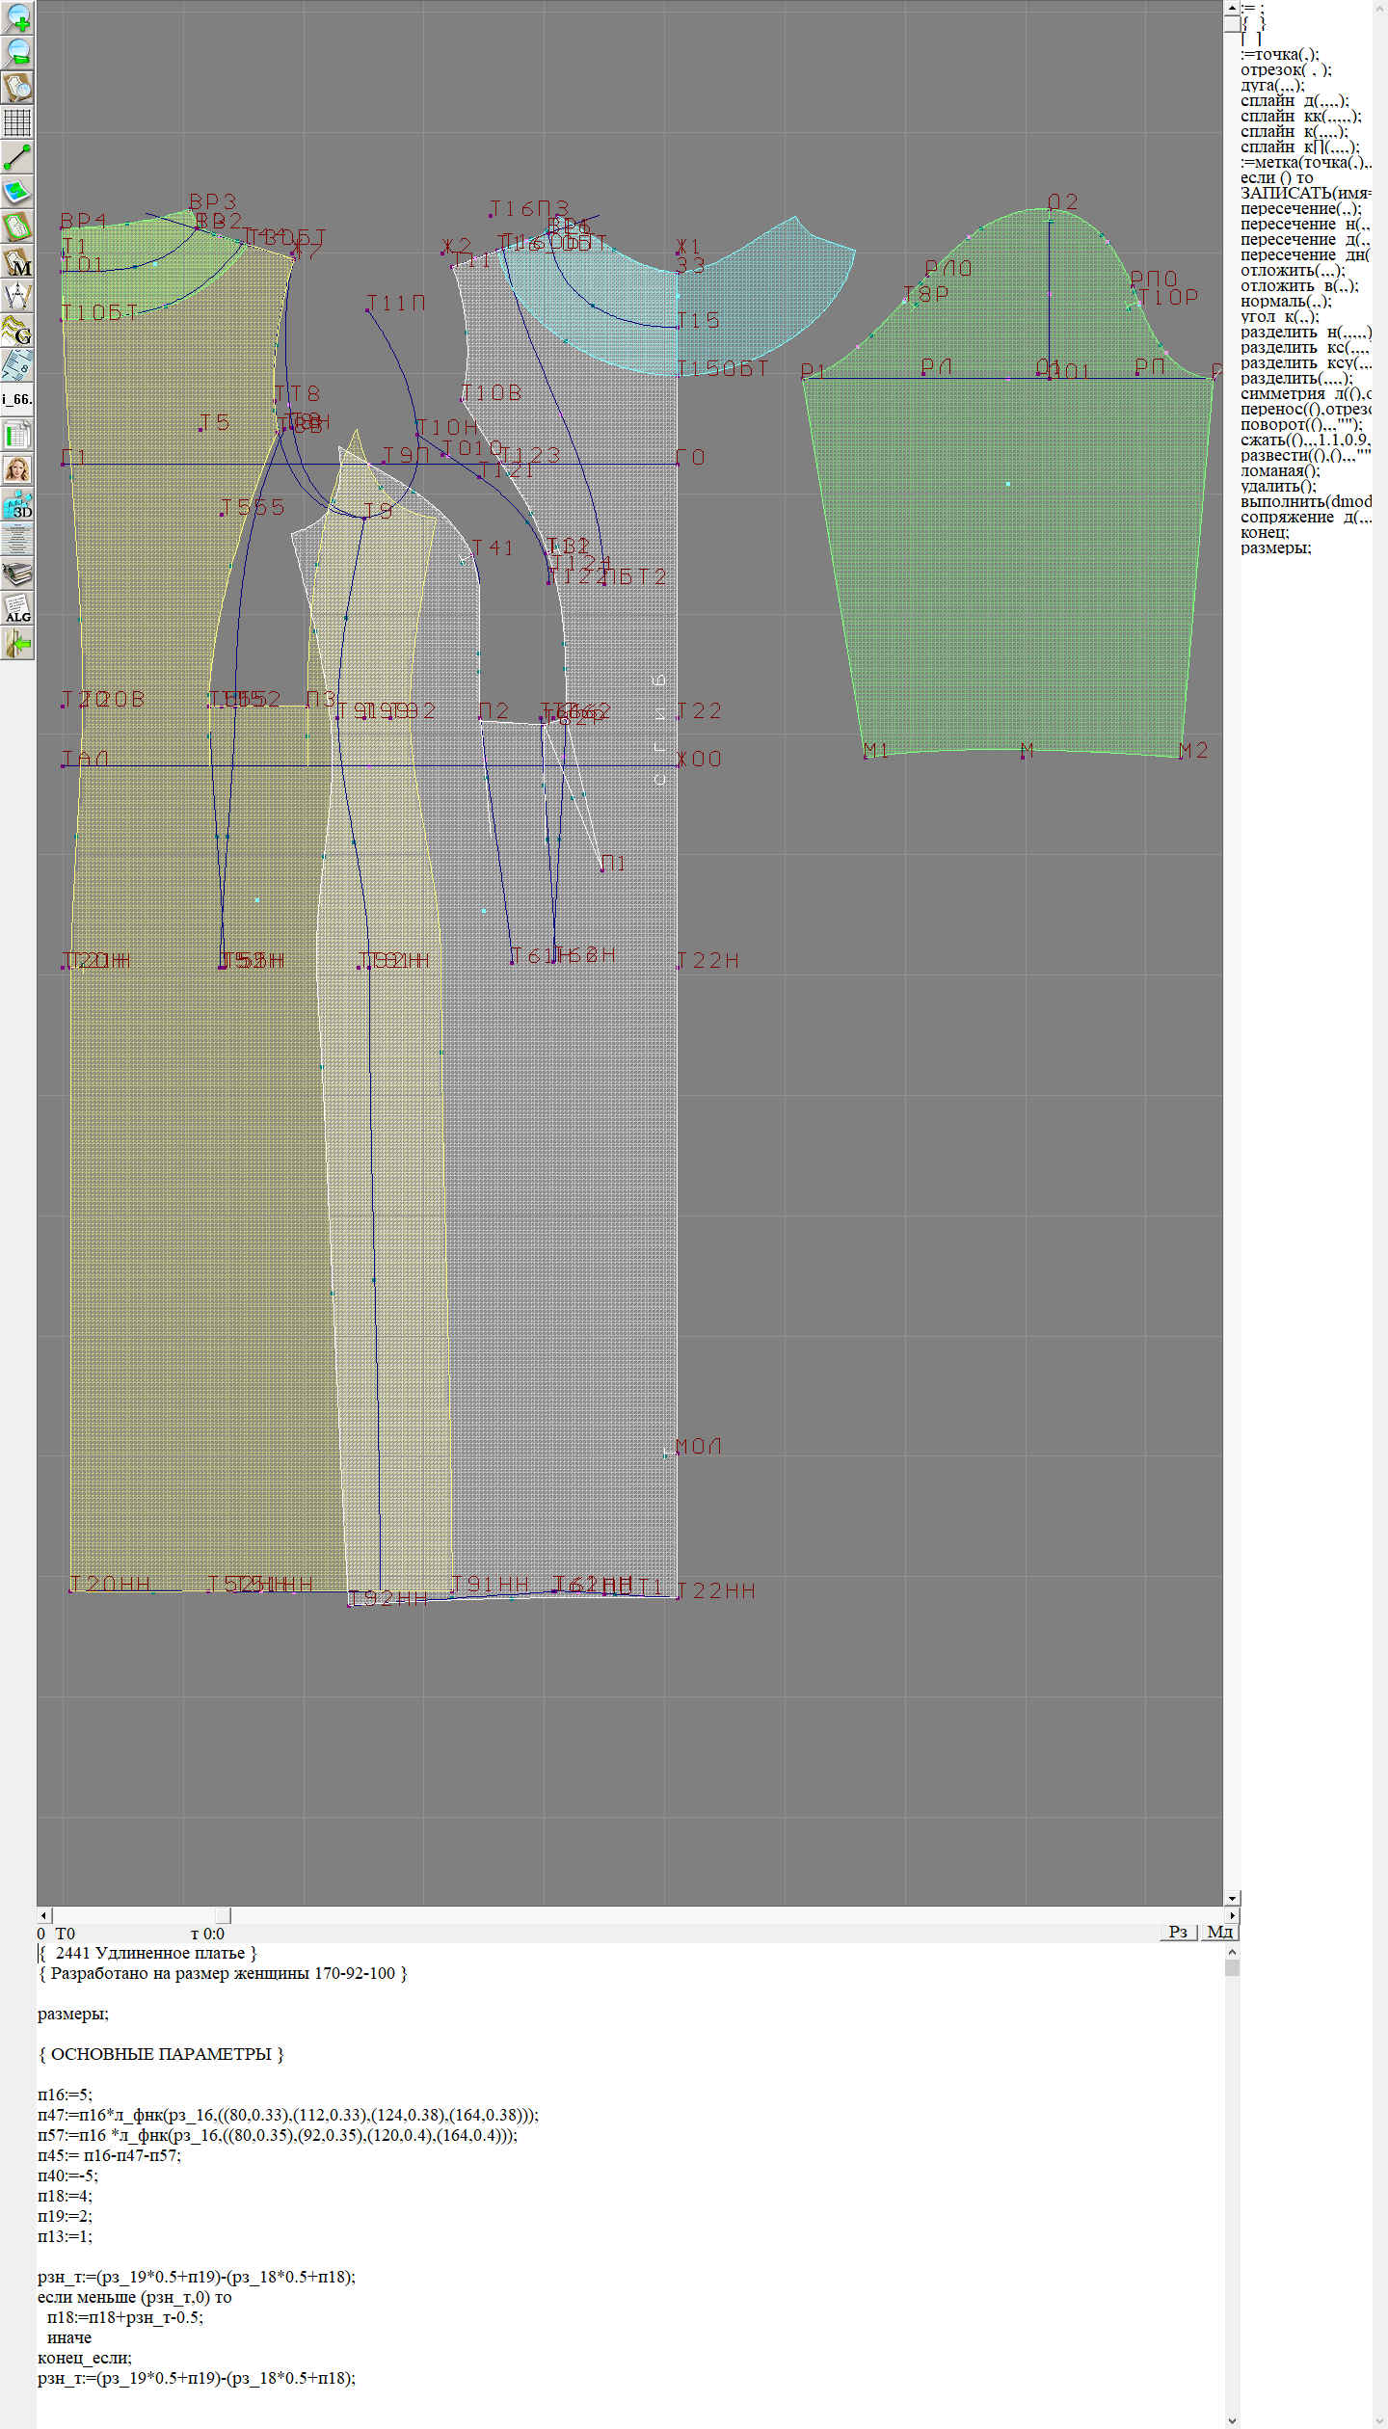
Task: Click the pattern with M icon
Action: [x=17, y=261]
